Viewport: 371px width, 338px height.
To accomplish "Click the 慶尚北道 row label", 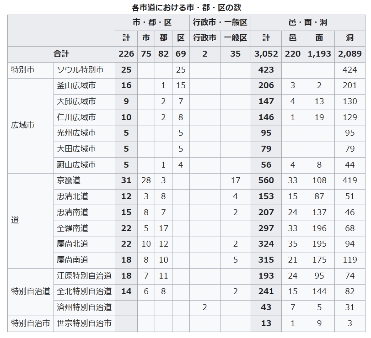I will click(73, 244).
